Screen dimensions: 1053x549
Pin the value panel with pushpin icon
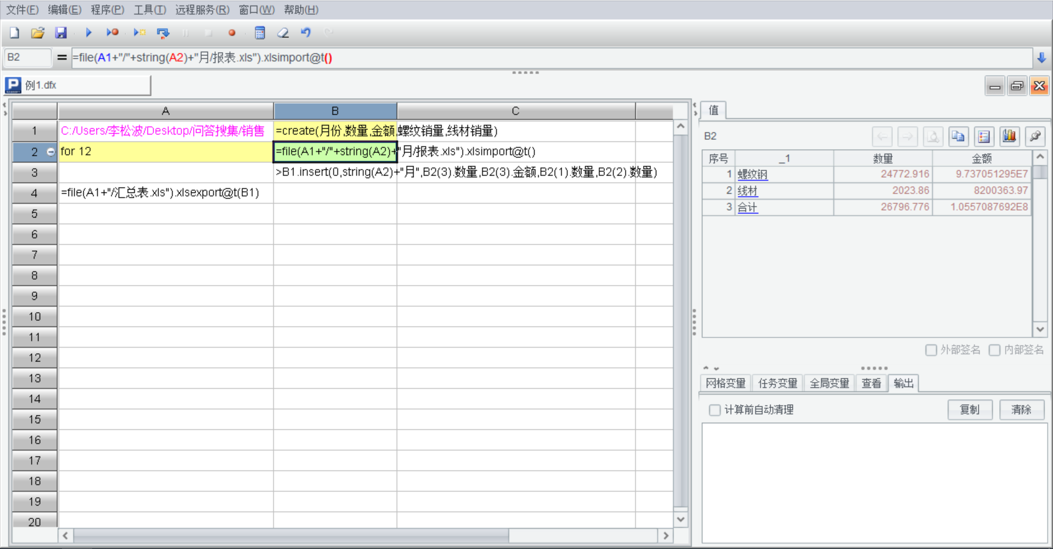(1035, 136)
